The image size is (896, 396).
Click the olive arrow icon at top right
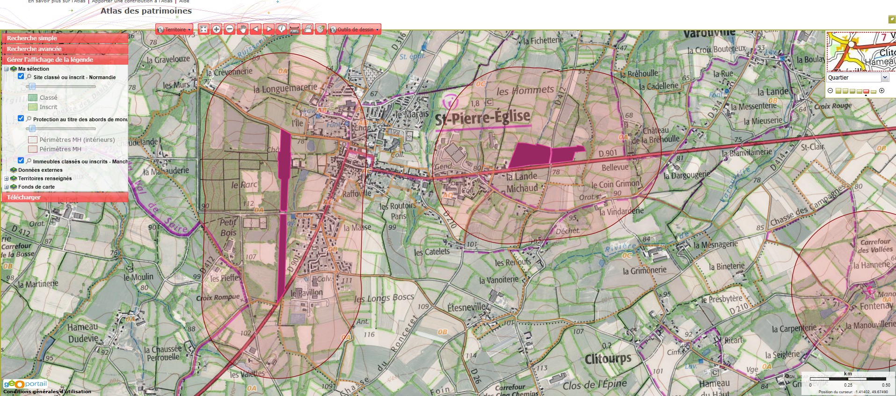892,19
